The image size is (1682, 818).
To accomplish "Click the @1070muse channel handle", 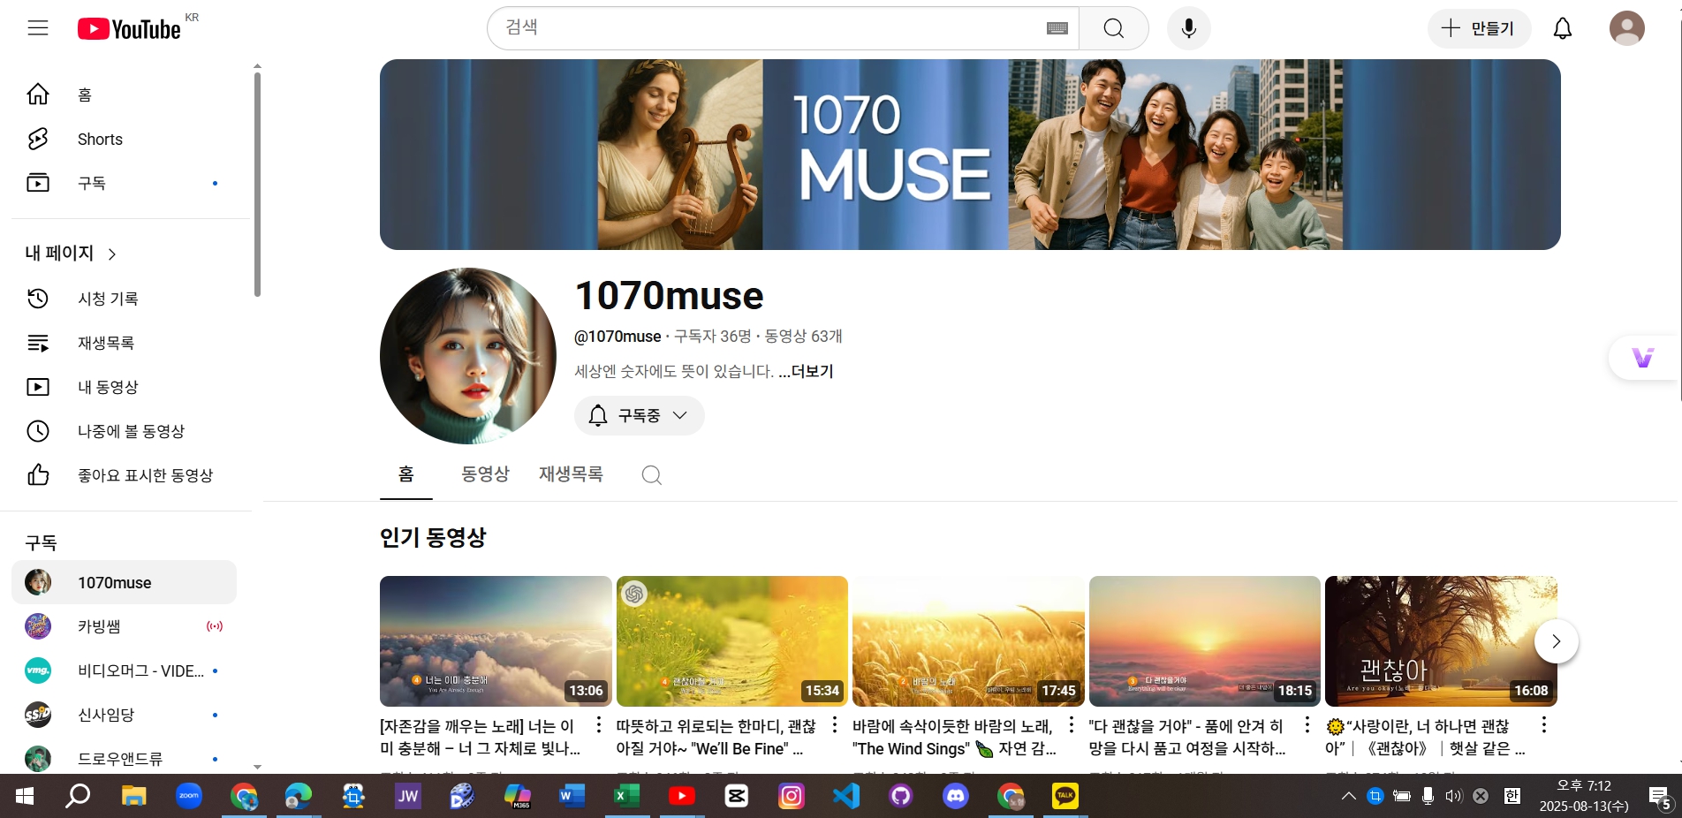I will pyautogui.click(x=617, y=337).
